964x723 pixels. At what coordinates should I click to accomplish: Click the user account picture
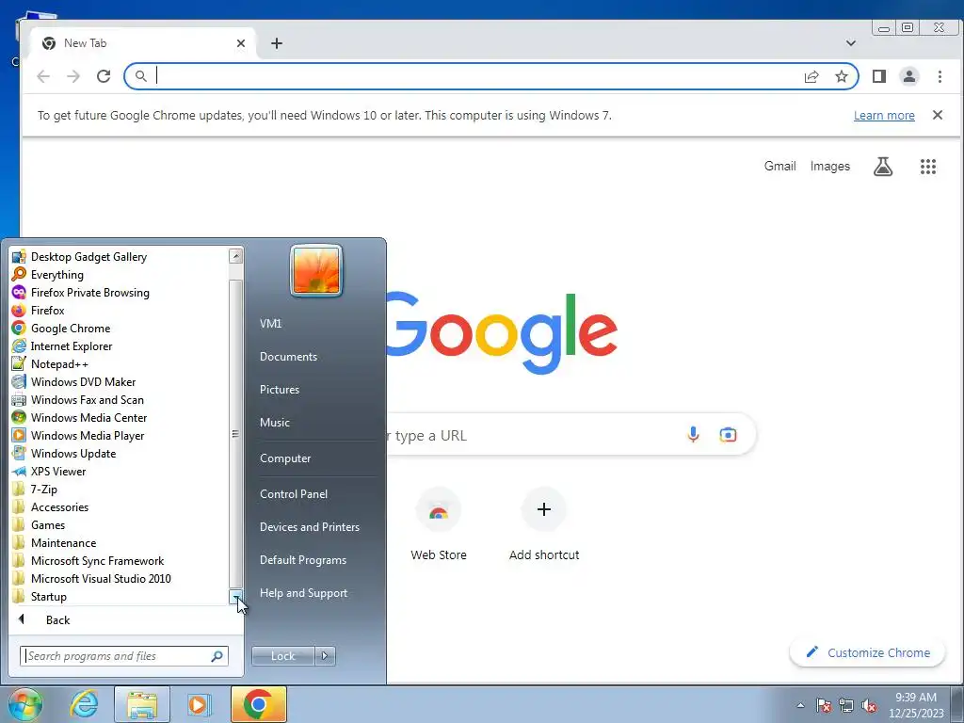click(x=316, y=270)
